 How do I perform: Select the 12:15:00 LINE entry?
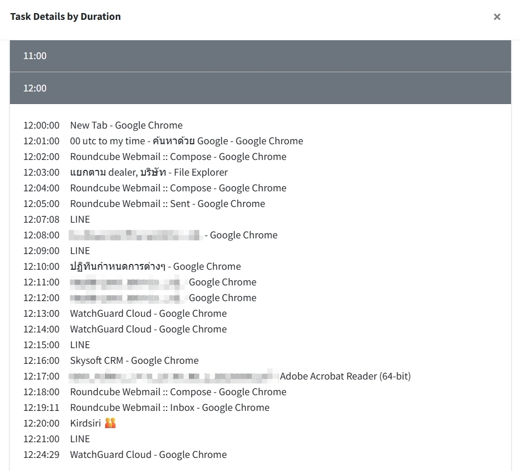[x=56, y=345]
